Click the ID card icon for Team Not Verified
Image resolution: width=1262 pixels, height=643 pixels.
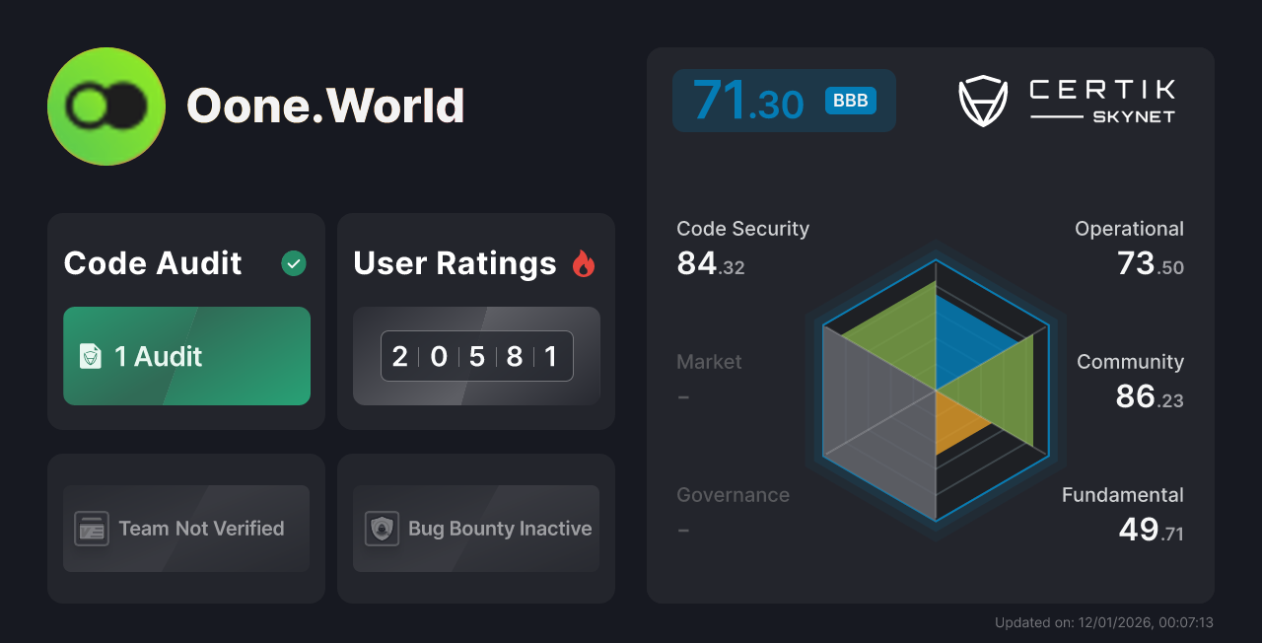tap(94, 529)
